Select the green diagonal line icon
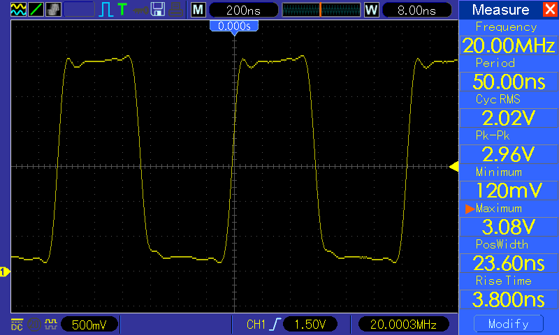This screenshot has width=559, height=335. click(x=36, y=10)
